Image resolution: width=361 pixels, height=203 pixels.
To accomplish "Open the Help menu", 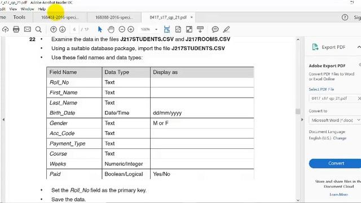I will (x=42, y=9).
